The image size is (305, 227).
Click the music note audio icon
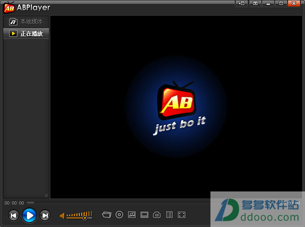pos(132,215)
